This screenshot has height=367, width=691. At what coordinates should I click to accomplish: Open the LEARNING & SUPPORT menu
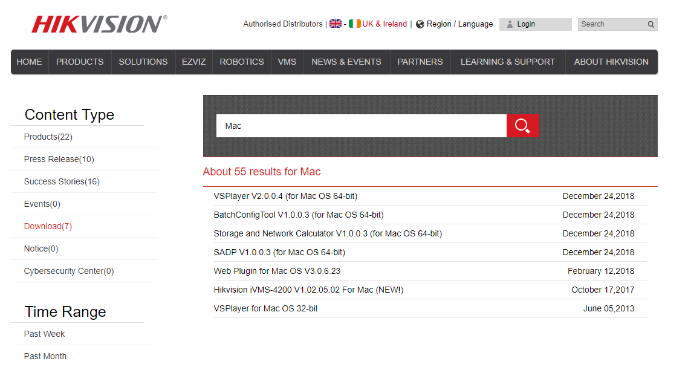[x=507, y=62]
